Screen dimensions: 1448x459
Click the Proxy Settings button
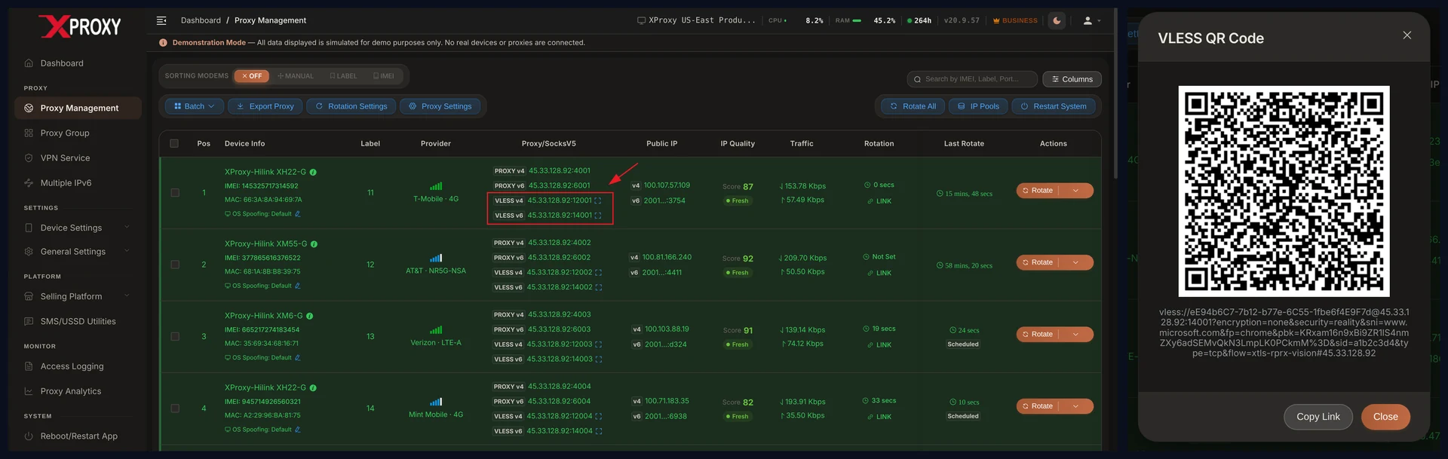[440, 106]
